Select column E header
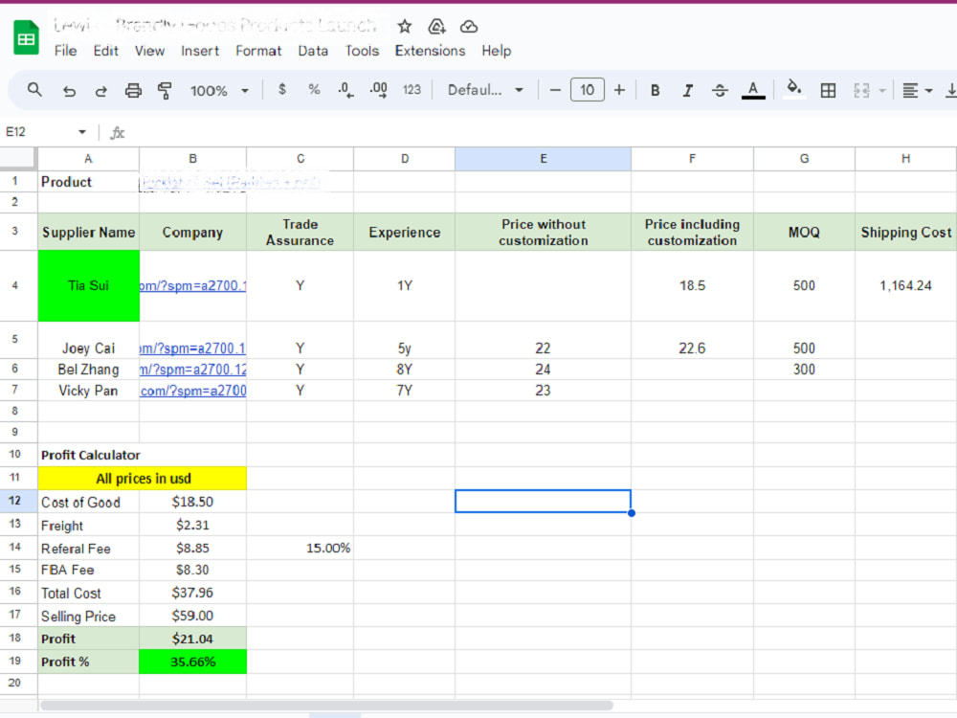Image resolution: width=957 pixels, height=718 pixels. 544,159
